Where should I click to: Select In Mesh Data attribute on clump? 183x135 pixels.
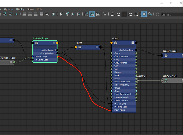[124, 104]
